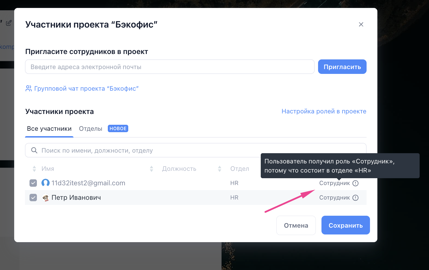Click the Сохранить button
The image size is (429, 270).
(x=346, y=225)
